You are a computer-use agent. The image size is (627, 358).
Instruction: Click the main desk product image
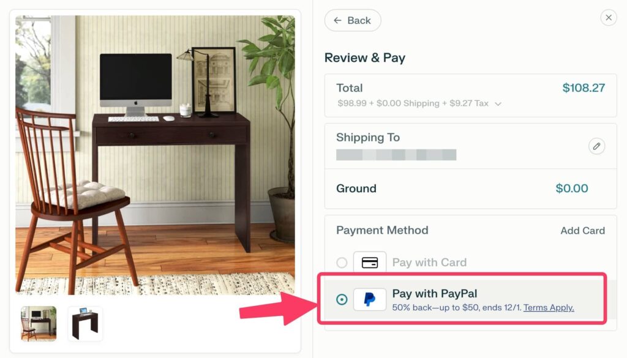click(x=155, y=155)
